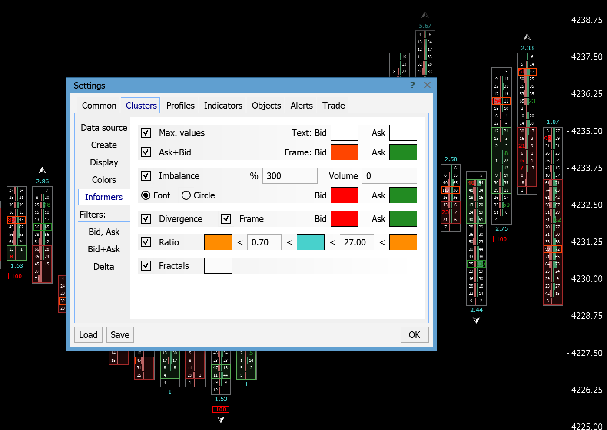The height and width of the screenshot is (430, 607).
Task: Click the Imbalance percent input field
Action: (x=289, y=176)
